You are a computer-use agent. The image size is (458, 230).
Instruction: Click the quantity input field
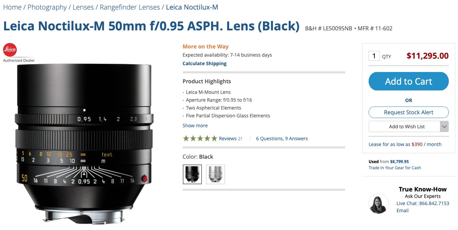tap(374, 56)
